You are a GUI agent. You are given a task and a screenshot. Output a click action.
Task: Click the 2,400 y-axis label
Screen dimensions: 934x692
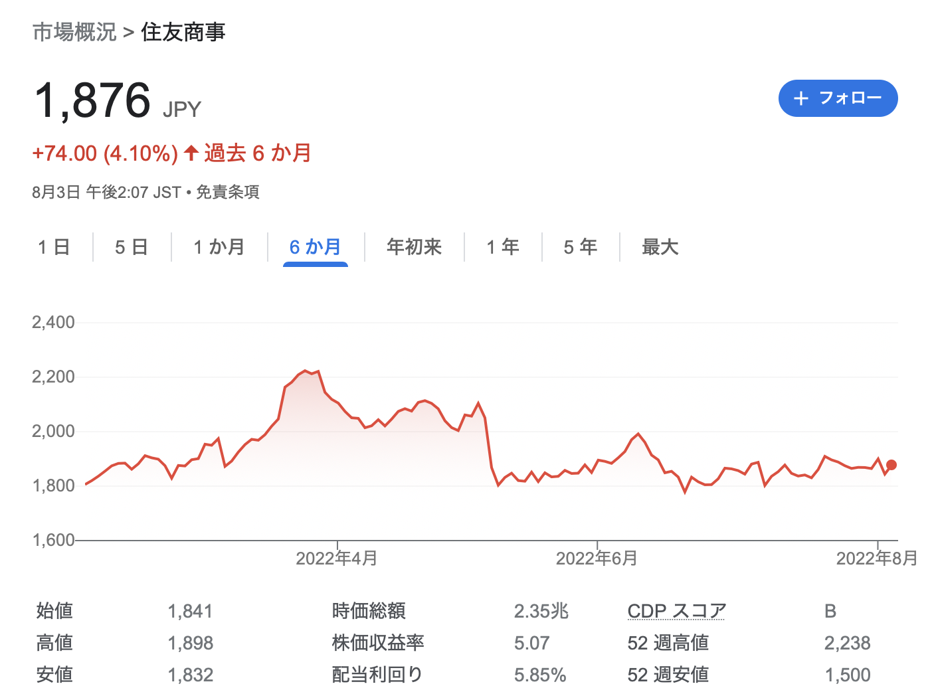tap(53, 323)
